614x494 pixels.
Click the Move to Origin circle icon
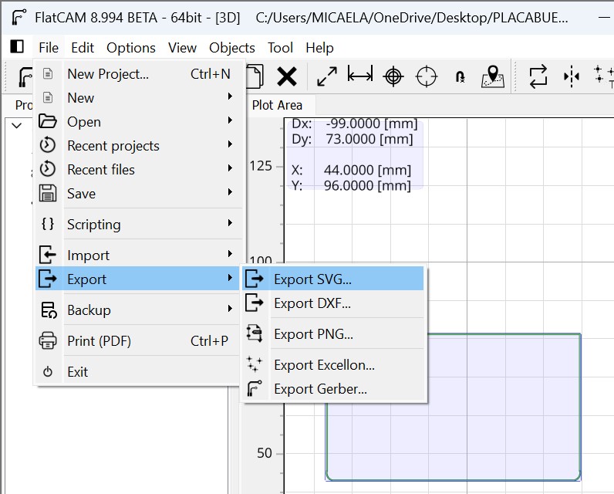427,76
